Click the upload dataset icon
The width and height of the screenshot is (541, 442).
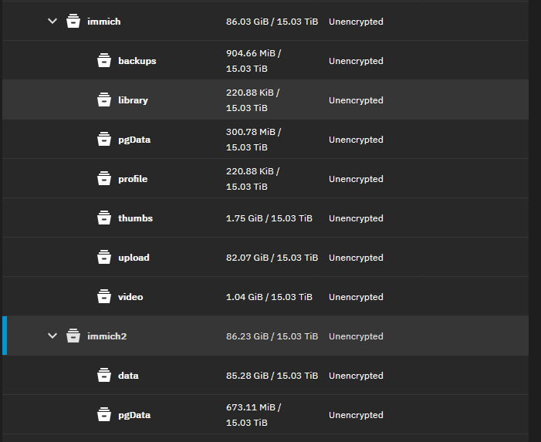click(104, 257)
